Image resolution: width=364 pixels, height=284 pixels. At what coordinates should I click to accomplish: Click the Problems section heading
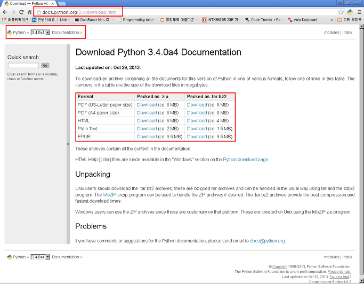(91, 226)
